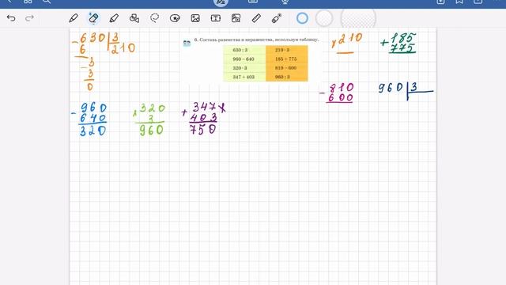Select the Pen tool

[x=74, y=18]
